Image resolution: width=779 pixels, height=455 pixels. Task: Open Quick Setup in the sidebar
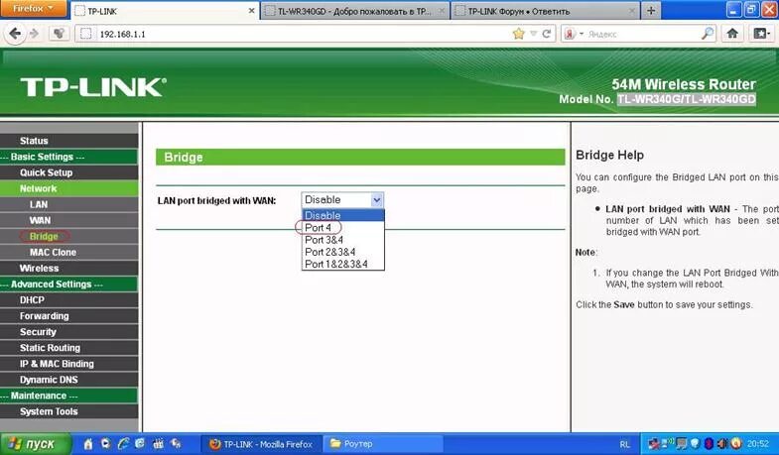[x=69, y=172]
